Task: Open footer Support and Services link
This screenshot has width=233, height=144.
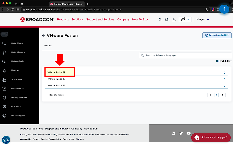Action: click(57, 129)
